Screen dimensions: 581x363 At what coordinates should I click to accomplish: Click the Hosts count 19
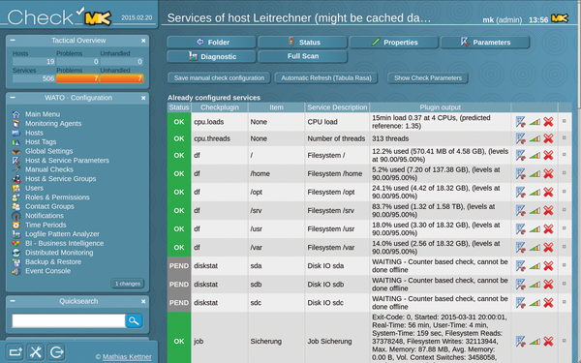pyautogui.click(x=34, y=62)
